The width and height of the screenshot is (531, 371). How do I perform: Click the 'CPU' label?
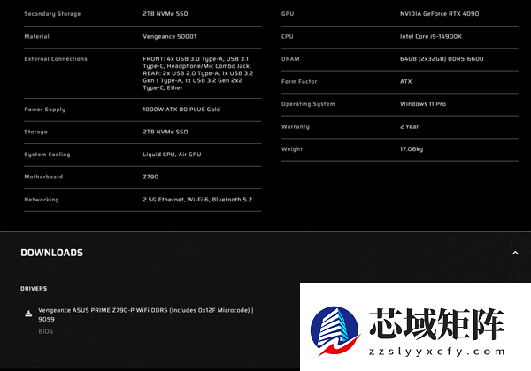tap(287, 36)
